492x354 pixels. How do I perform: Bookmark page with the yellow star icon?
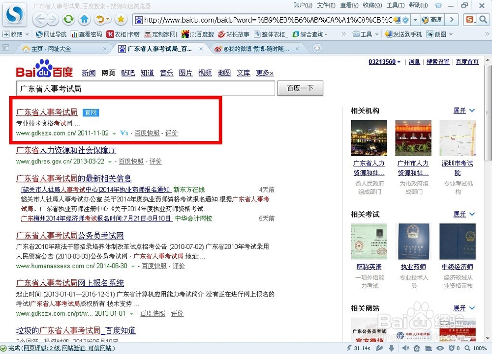[121, 20]
